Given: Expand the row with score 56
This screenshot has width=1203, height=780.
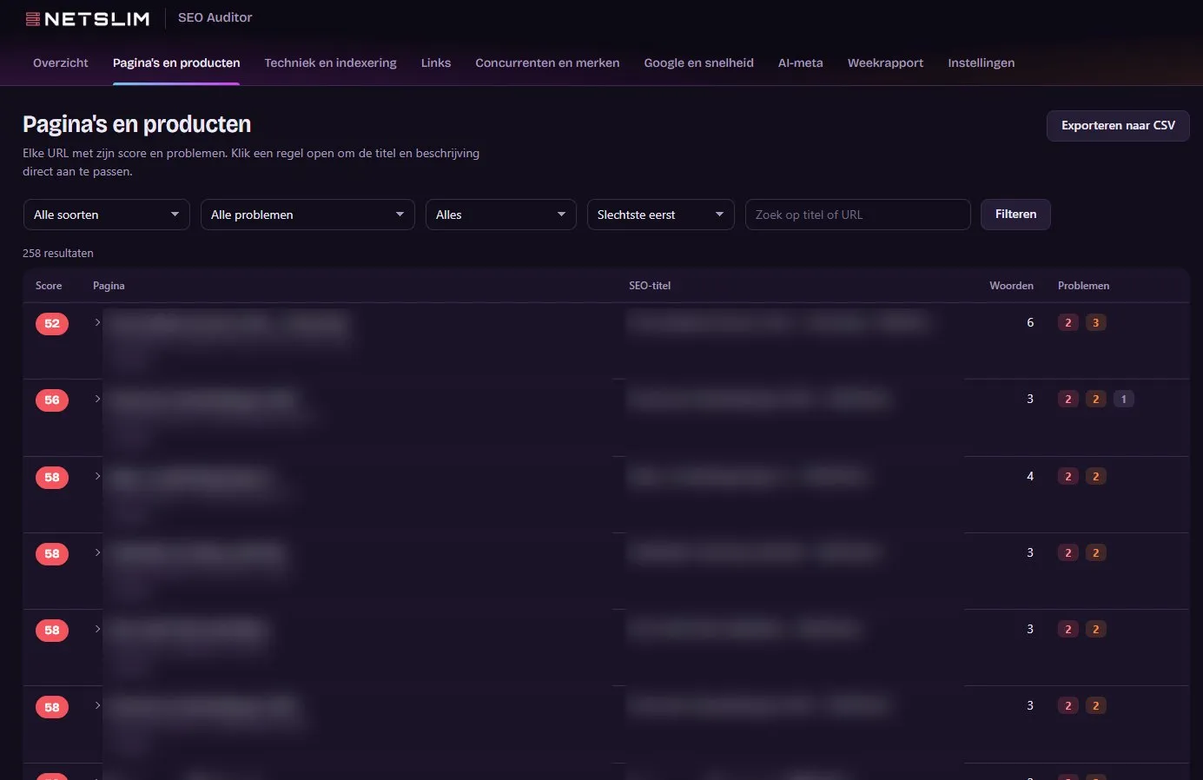Looking at the screenshot, I should point(97,399).
